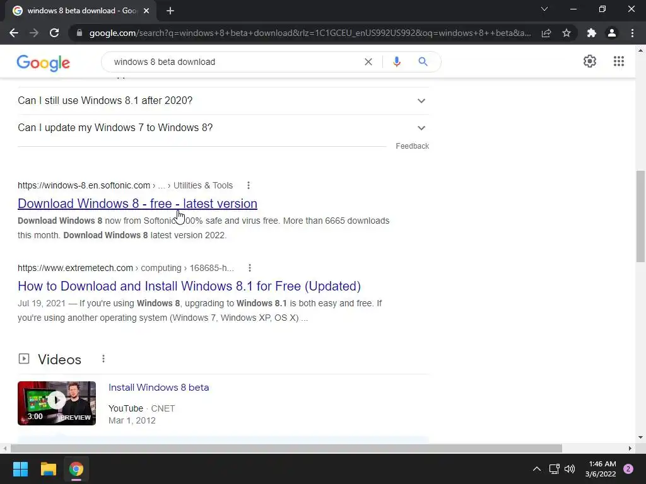Expand 'Can I still use Windows 8.1 after 2020?'
Viewport: 646px width, 484px height.
(223, 101)
